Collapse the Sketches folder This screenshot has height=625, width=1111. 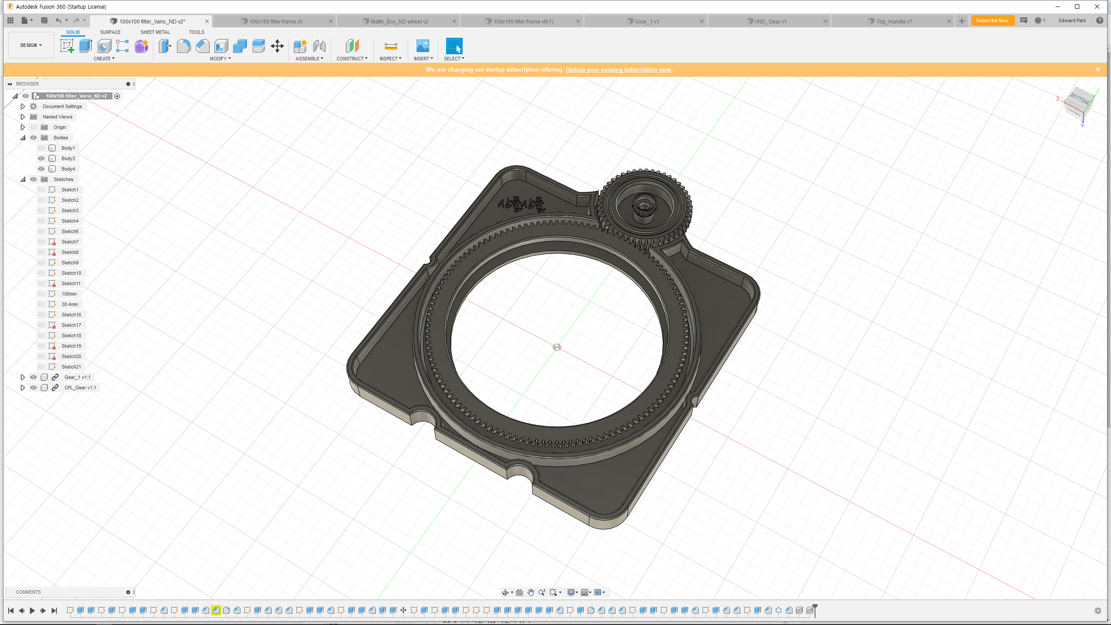point(23,179)
